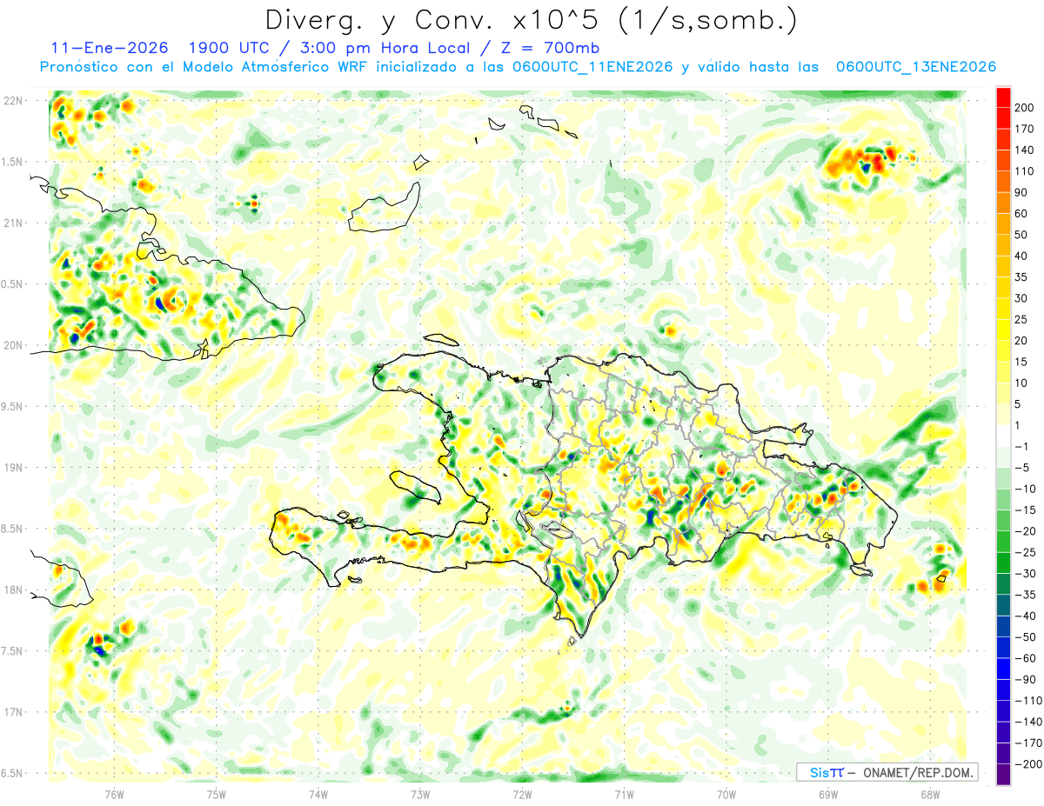Click the '20N' latitude label

pyautogui.click(x=12, y=346)
